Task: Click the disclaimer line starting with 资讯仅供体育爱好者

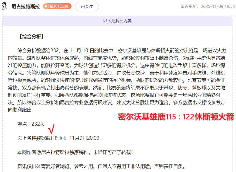Action: [101, 166]
